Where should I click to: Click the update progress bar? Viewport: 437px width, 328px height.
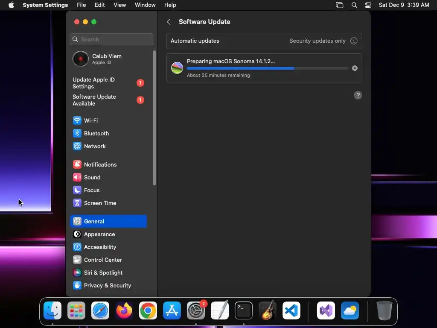point(268,68)
